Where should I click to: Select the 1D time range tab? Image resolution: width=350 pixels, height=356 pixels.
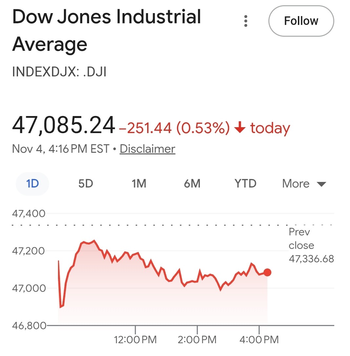point(32,184)
